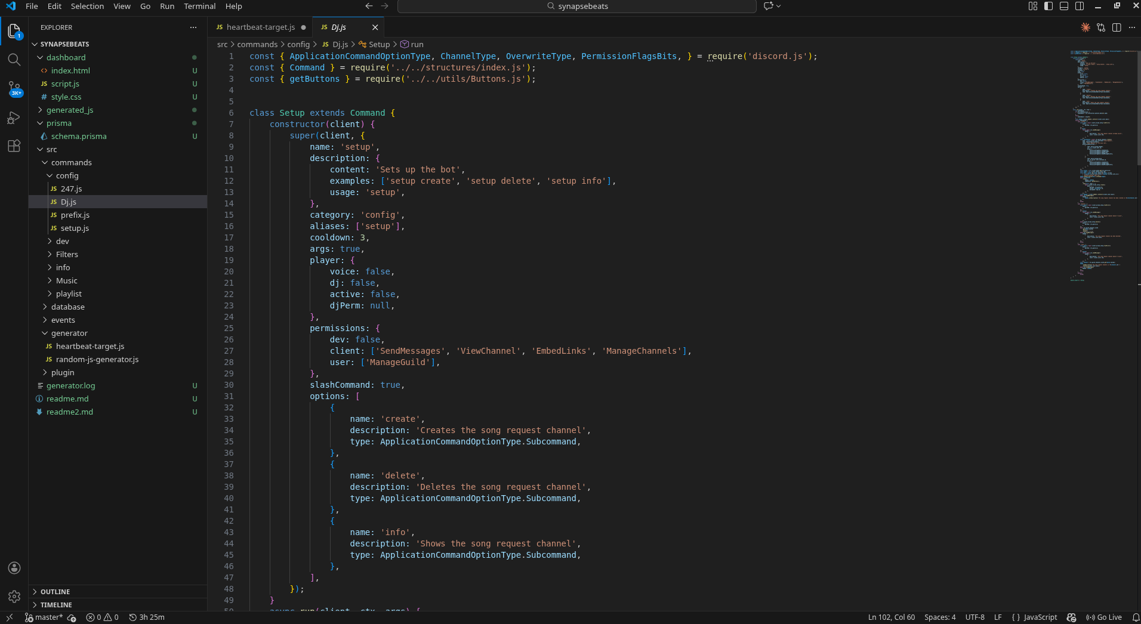Click the Split Editor Right icon
Image resolution: width=1141 pixels, height=624 pixels.
click(1117, 27)
